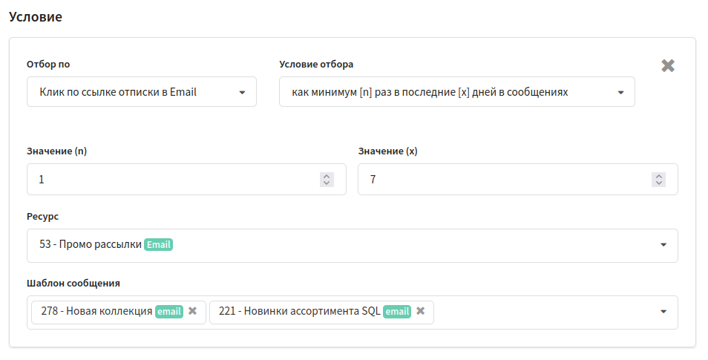Remove the "278 - Новая коллекция" template tag
Screen dimensions: 708x360
(x=193, y=311)
